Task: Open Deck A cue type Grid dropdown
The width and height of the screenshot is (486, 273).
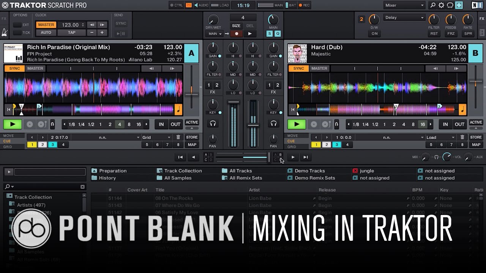Action: pos(157,137)
